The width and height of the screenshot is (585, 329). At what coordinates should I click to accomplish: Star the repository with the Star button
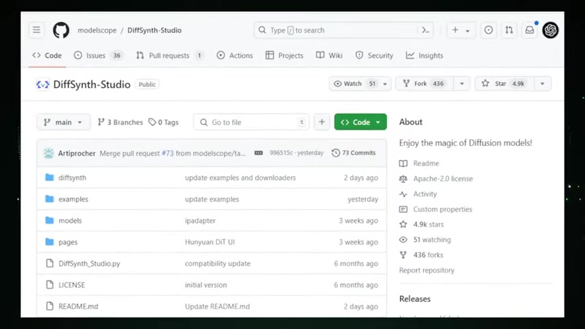click(x=505, y=84)
